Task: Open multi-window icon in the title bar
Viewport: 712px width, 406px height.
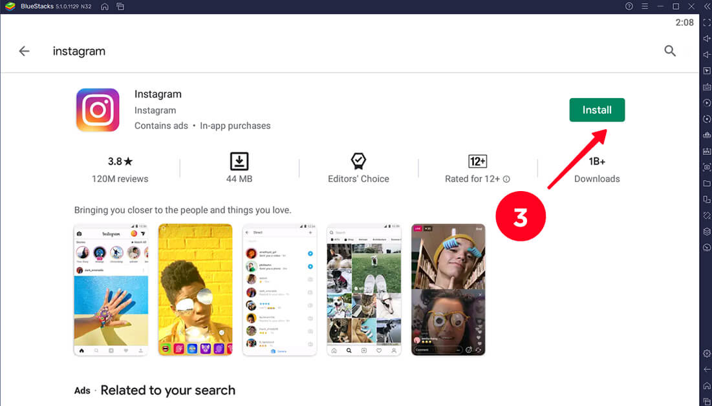Action: coord(120,6)
